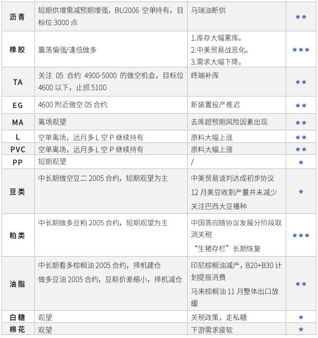
Task: Click the 离场观望 strategy text
Action: pos(52,122)
